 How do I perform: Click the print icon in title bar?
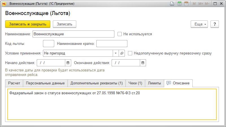click(172, 4)
